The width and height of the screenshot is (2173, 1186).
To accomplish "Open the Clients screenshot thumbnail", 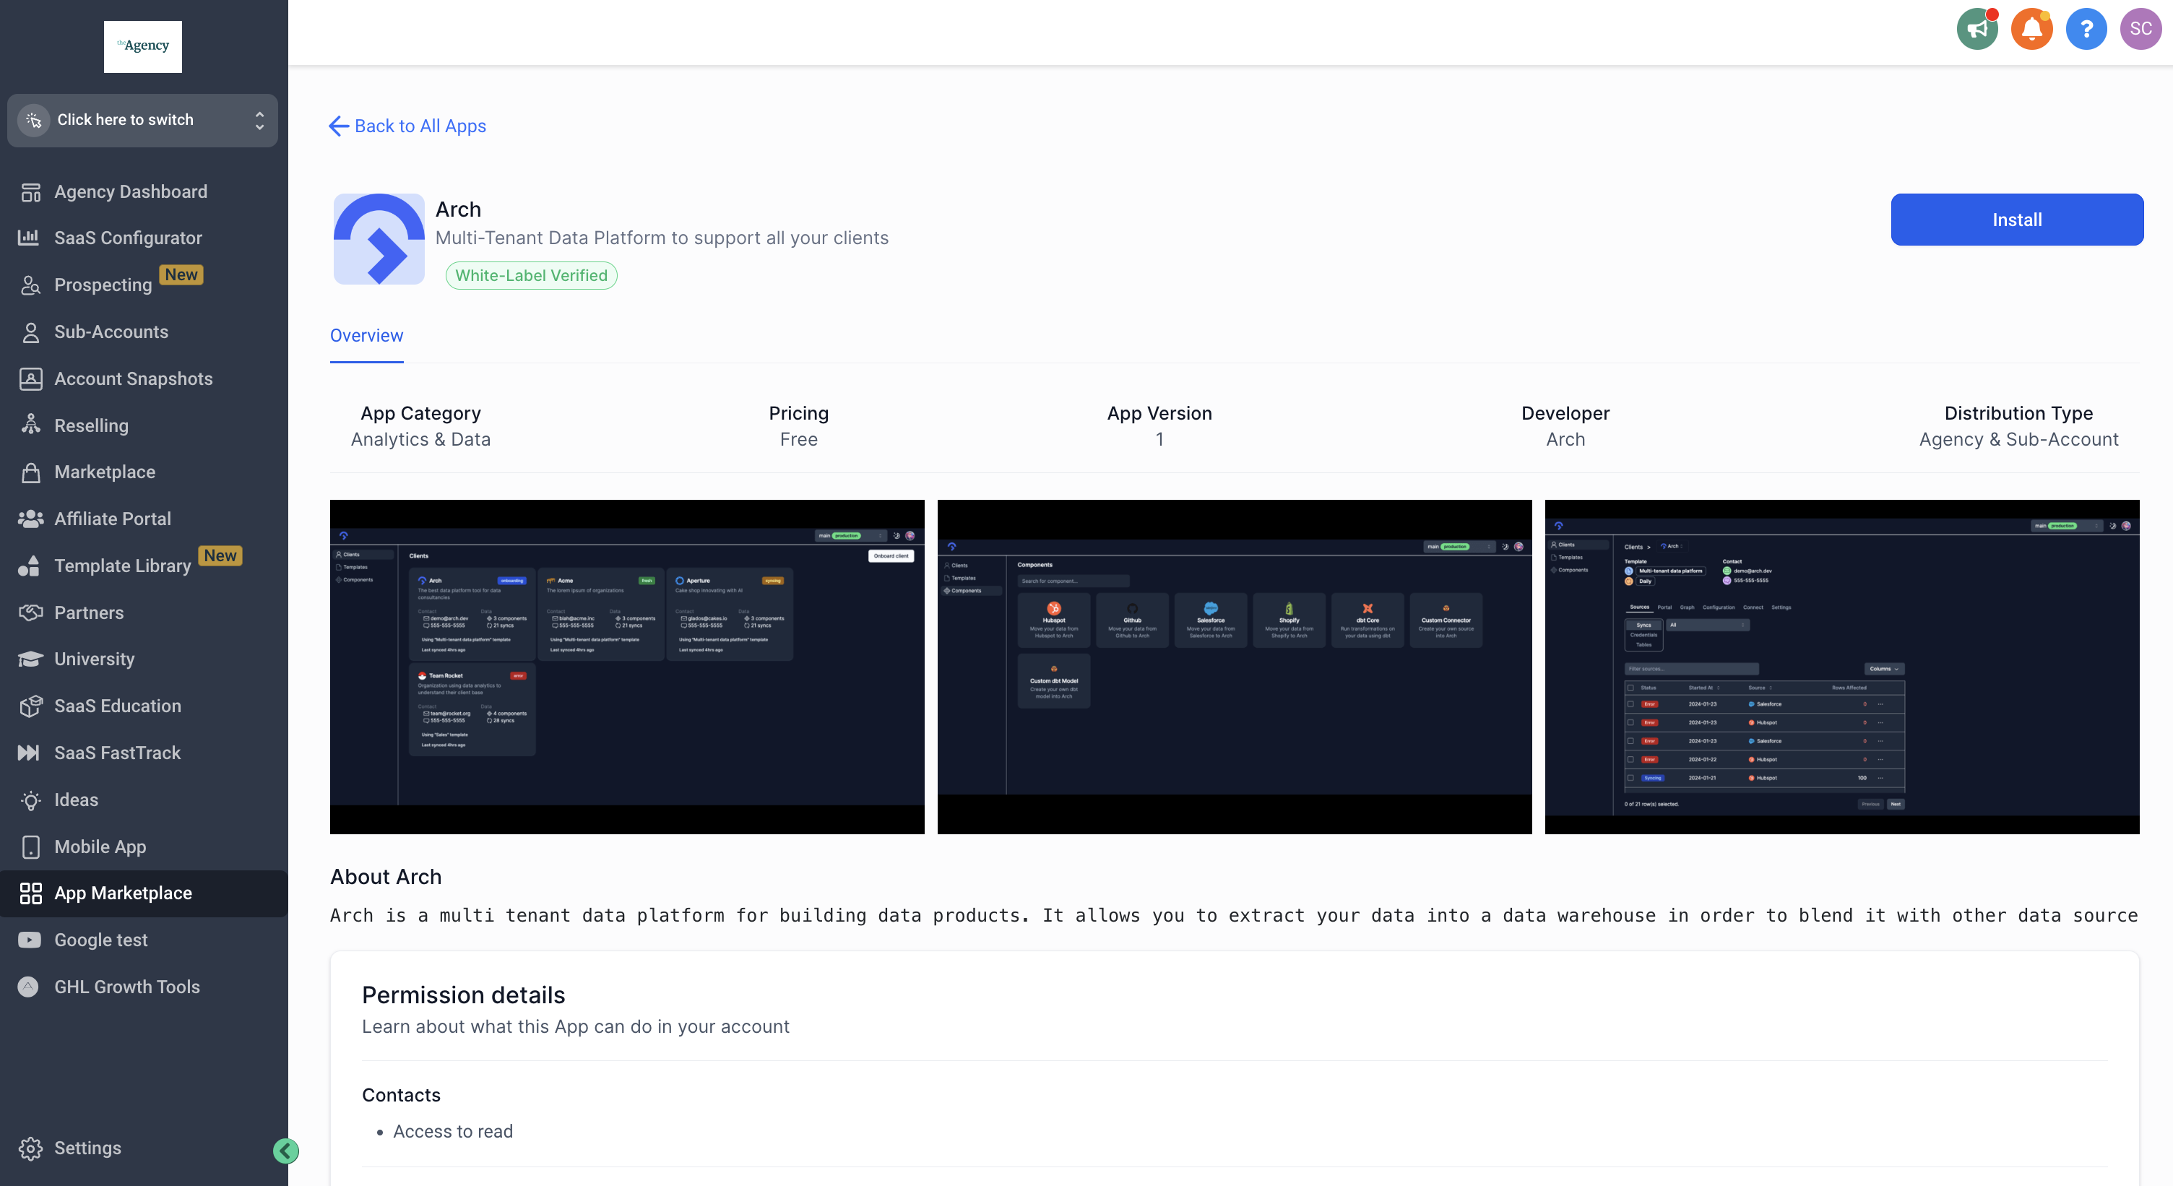I will point(627,667).
